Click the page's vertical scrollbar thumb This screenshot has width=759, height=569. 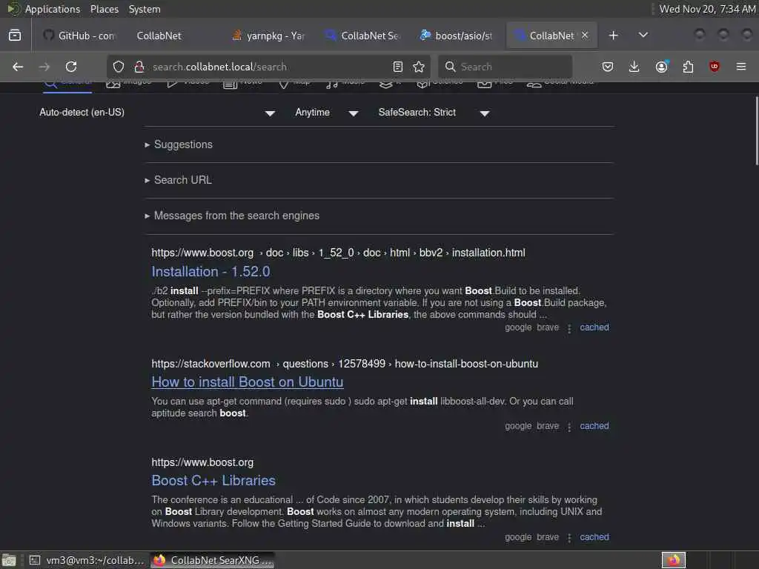tap(756, 130)
